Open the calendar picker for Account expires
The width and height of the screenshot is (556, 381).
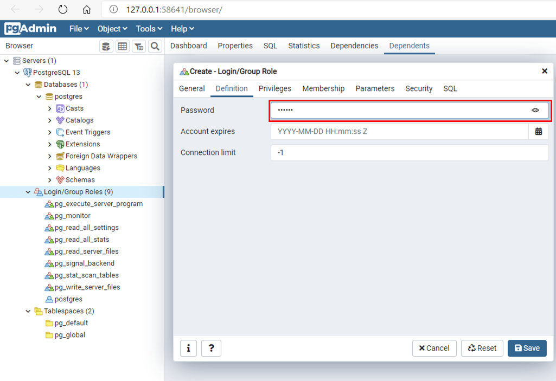click(538, 132)
